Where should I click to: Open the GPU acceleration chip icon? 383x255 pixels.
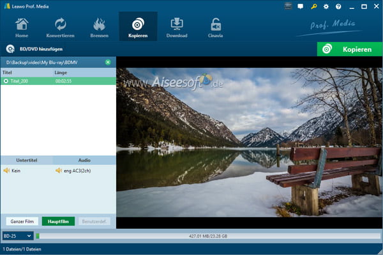pyautogui.click(x=289, y=6)
